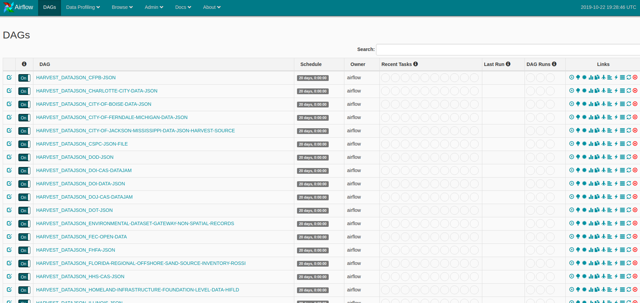
Task: Click info icon next to DAG Runs header
Action: click(554, 64)
